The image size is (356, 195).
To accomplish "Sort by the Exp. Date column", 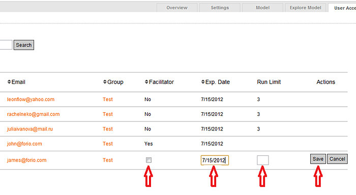I will (x=216, y=82).
